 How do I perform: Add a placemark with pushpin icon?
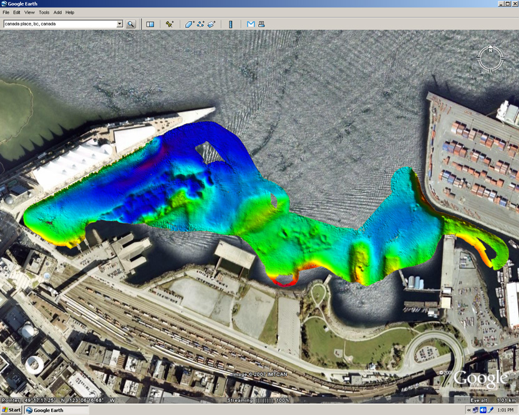(170, 24)
